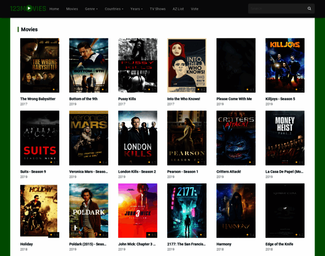Image resolution: width=325 pixels, height=256 pixels.
Task: Open the Edge of the Knife poster
Action: 285,210
